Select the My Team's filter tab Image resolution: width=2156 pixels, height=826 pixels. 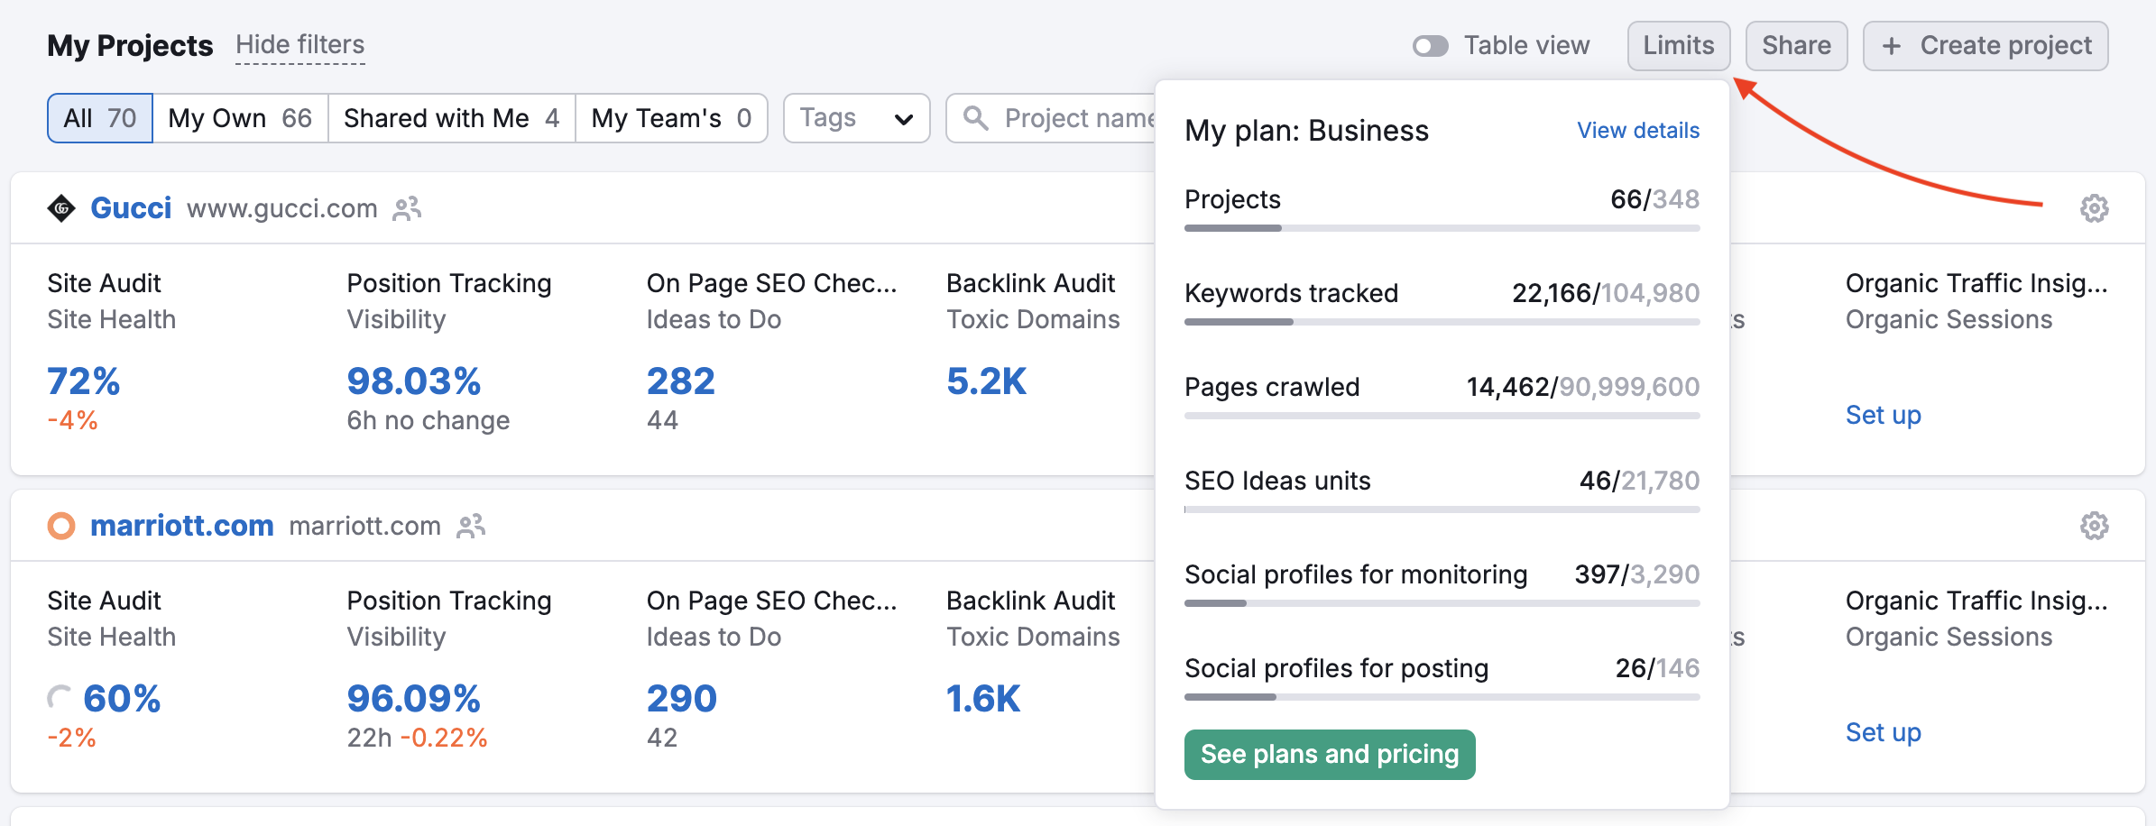pos(671,118)
